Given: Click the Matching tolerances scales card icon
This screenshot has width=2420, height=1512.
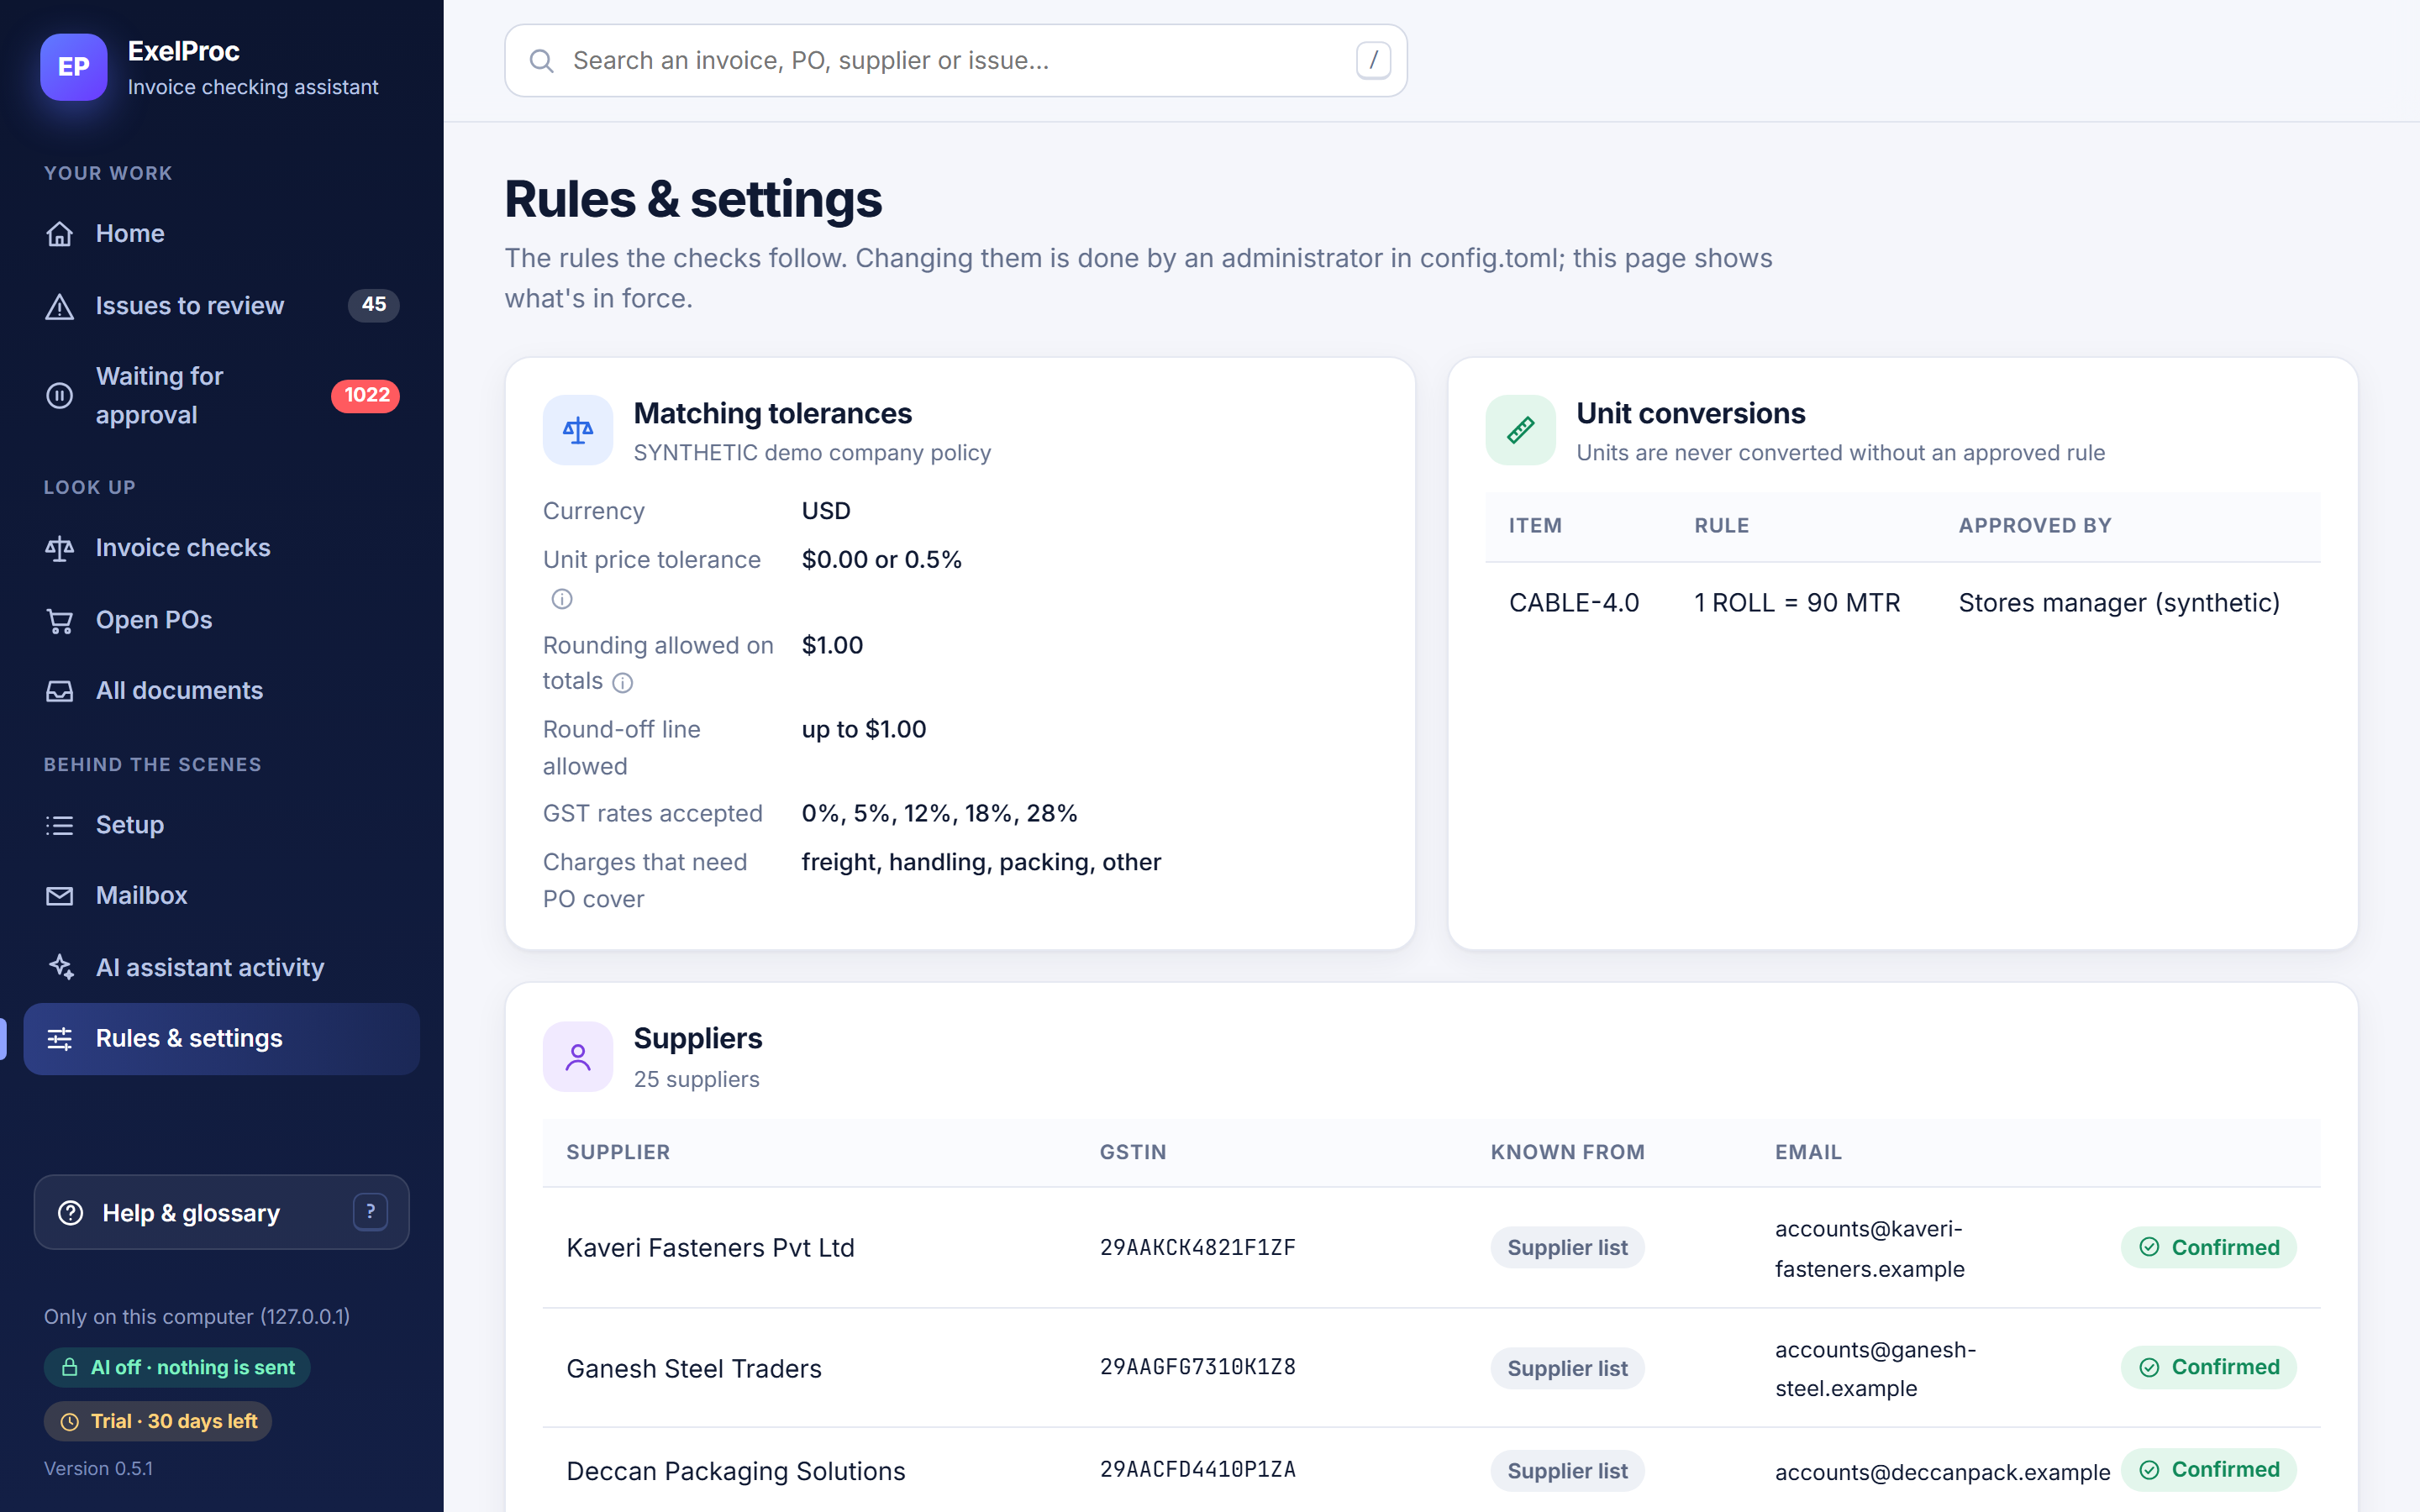Looking at the screenshot, I should (578, 430).
